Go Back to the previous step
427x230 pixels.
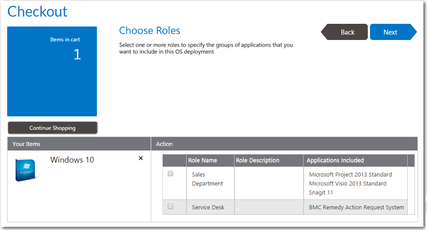point(345,32)
